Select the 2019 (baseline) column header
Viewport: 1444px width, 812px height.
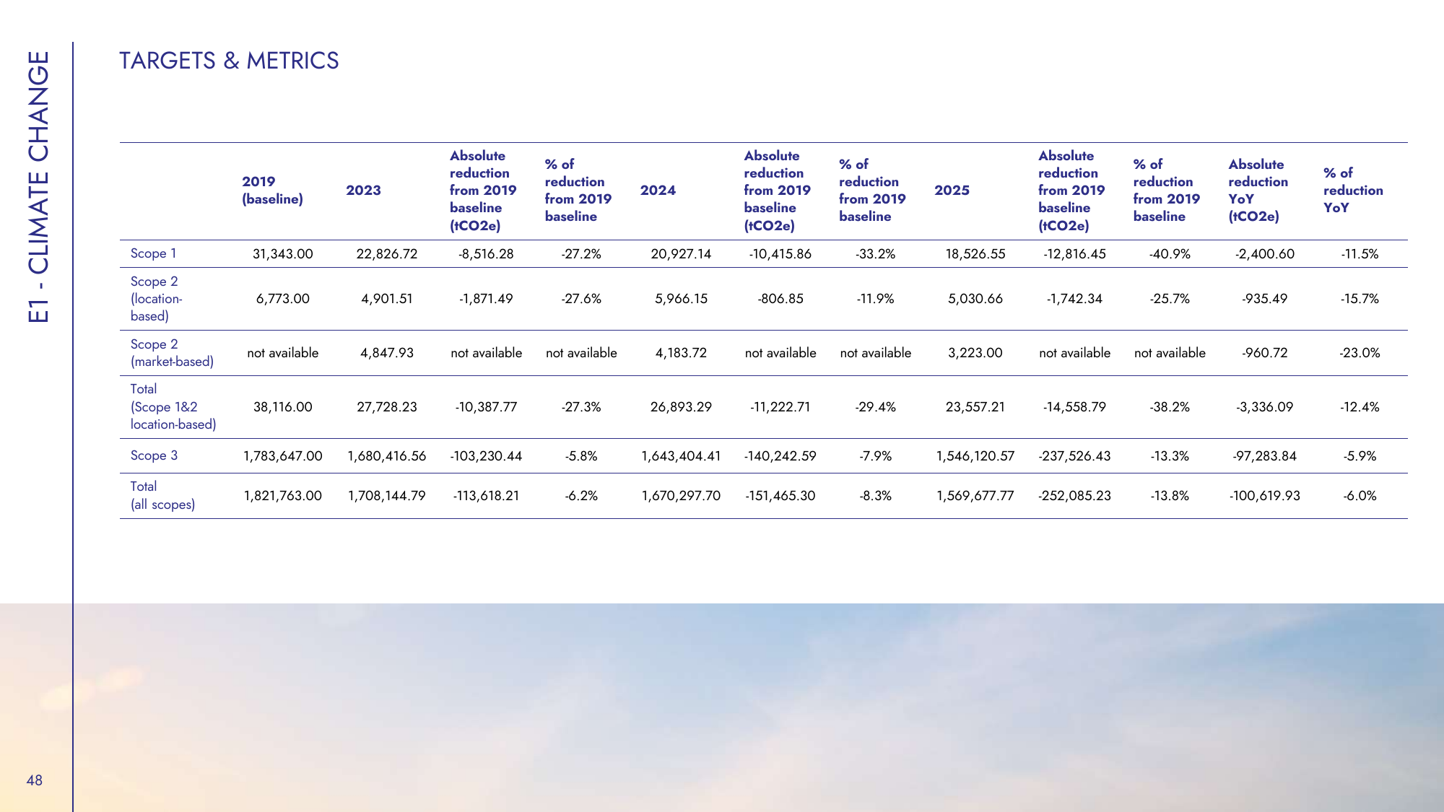click(272, 191)
